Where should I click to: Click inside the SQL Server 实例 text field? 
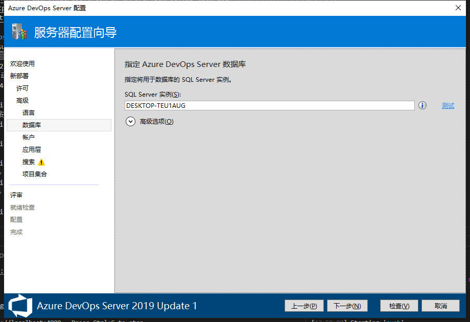[269, 105]
